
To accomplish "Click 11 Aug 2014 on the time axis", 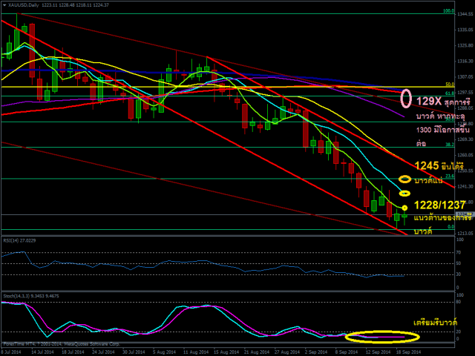I will [x=193, y=352].
